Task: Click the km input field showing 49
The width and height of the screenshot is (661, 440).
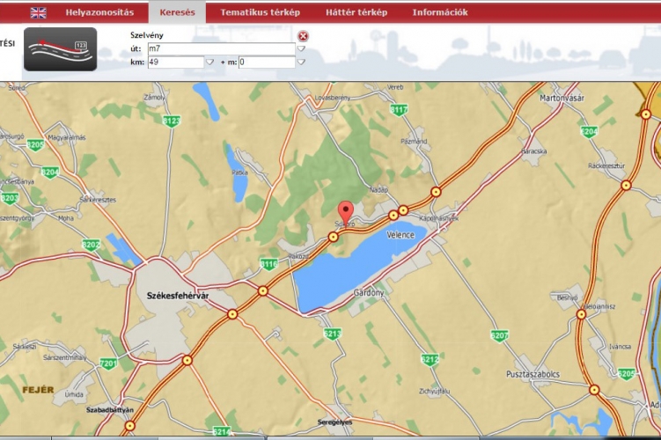Action: [x=175, y=62]
